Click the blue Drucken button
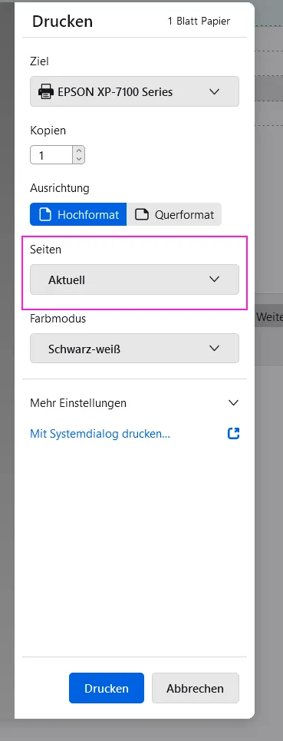 click(x=107, y=688)
